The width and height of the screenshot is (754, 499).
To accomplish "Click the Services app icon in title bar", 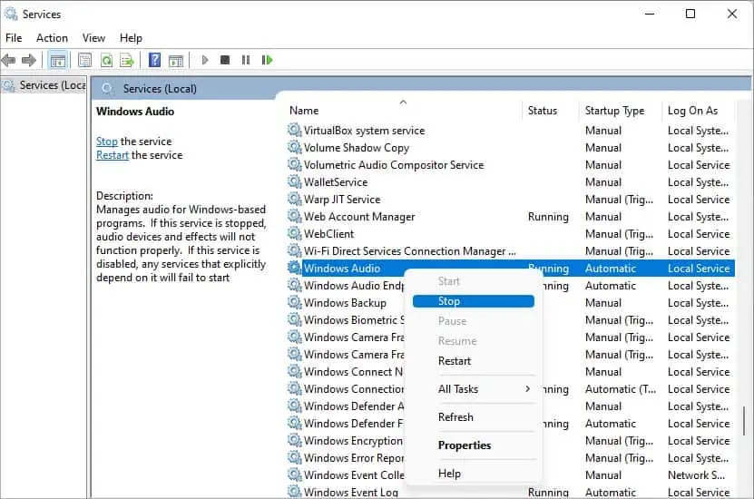I will click(11, 14).
